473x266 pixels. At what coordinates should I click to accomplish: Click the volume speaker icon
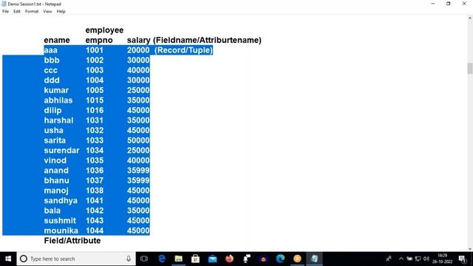point(426,259)
